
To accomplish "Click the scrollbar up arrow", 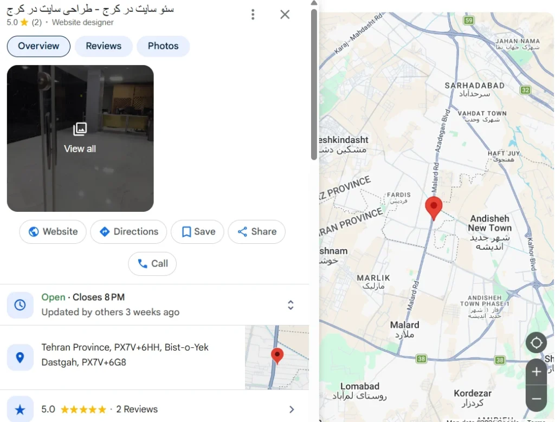I will point(314,3).
